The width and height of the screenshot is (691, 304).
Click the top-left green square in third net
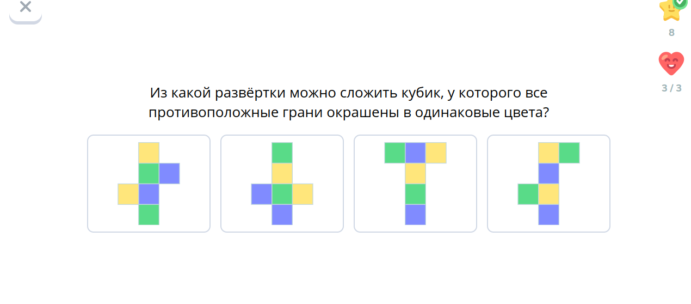[x=394, y=153]
